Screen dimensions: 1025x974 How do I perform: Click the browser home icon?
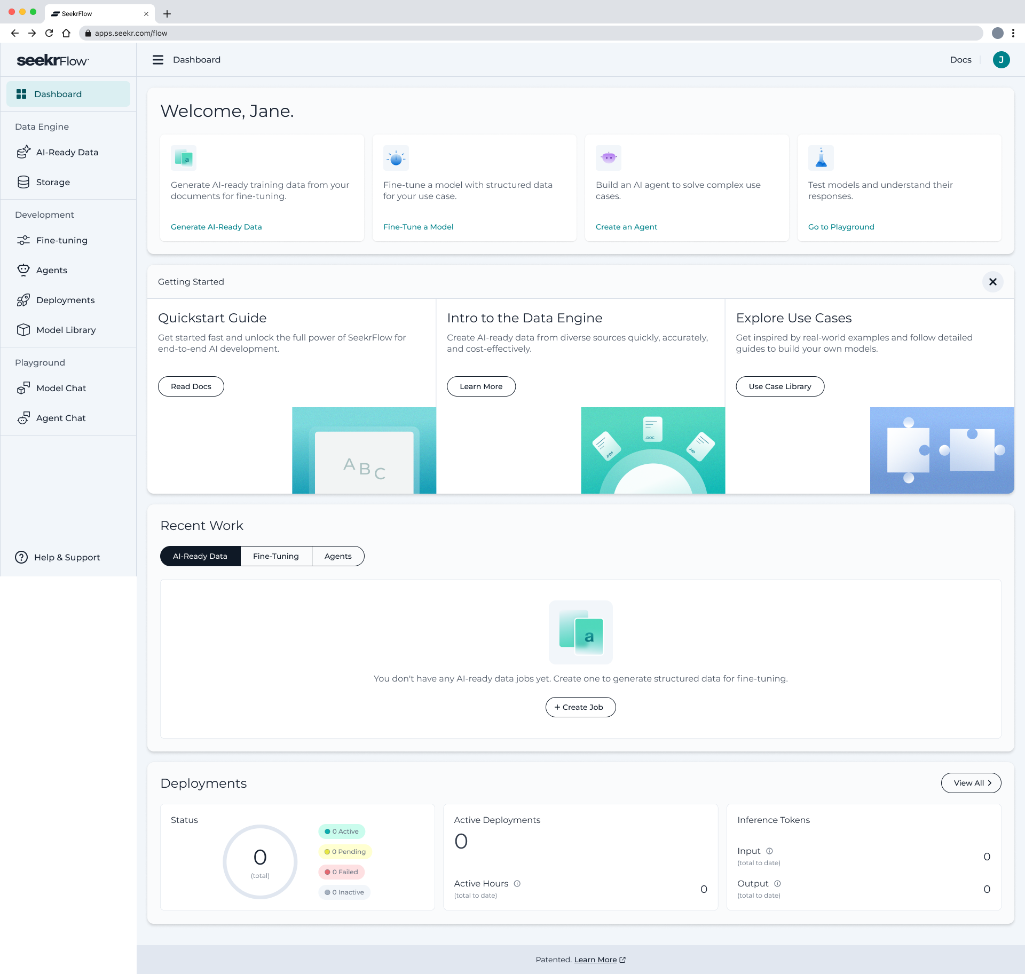point(66,33)
